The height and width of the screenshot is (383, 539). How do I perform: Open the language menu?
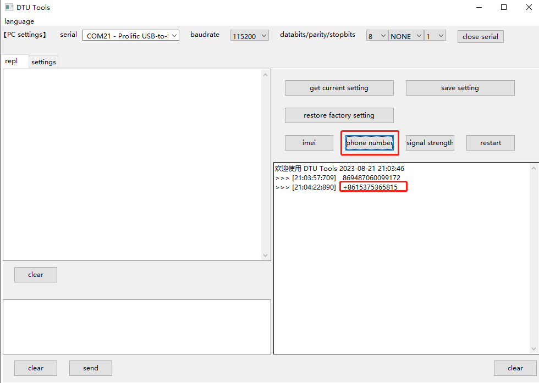click(19, 21)
